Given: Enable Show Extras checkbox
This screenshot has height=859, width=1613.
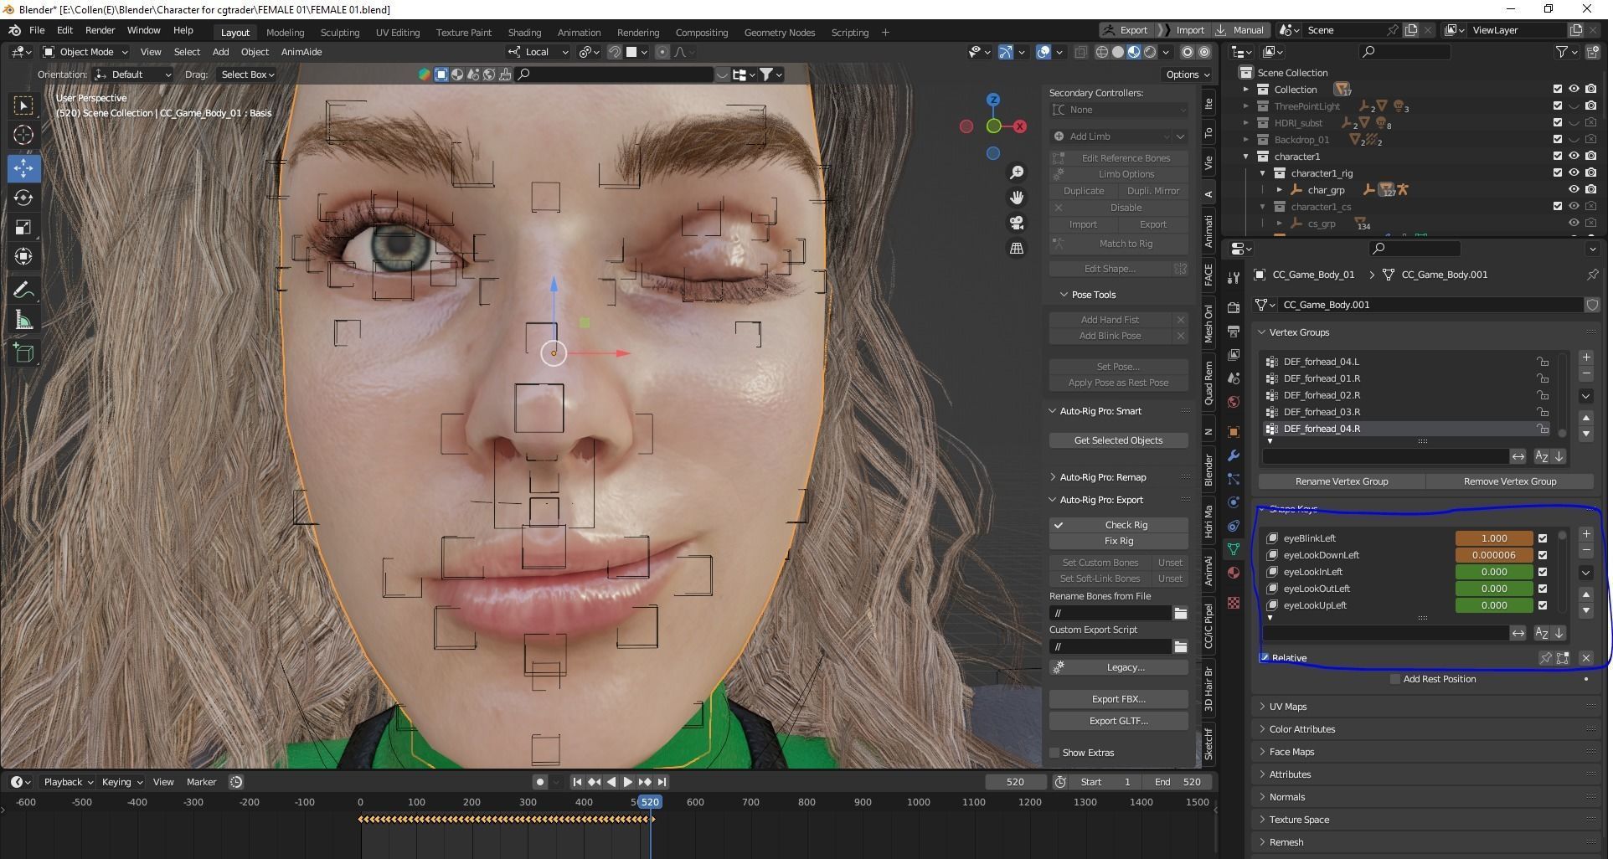Looking at the screenshot, I should [x=1054, y=753].
